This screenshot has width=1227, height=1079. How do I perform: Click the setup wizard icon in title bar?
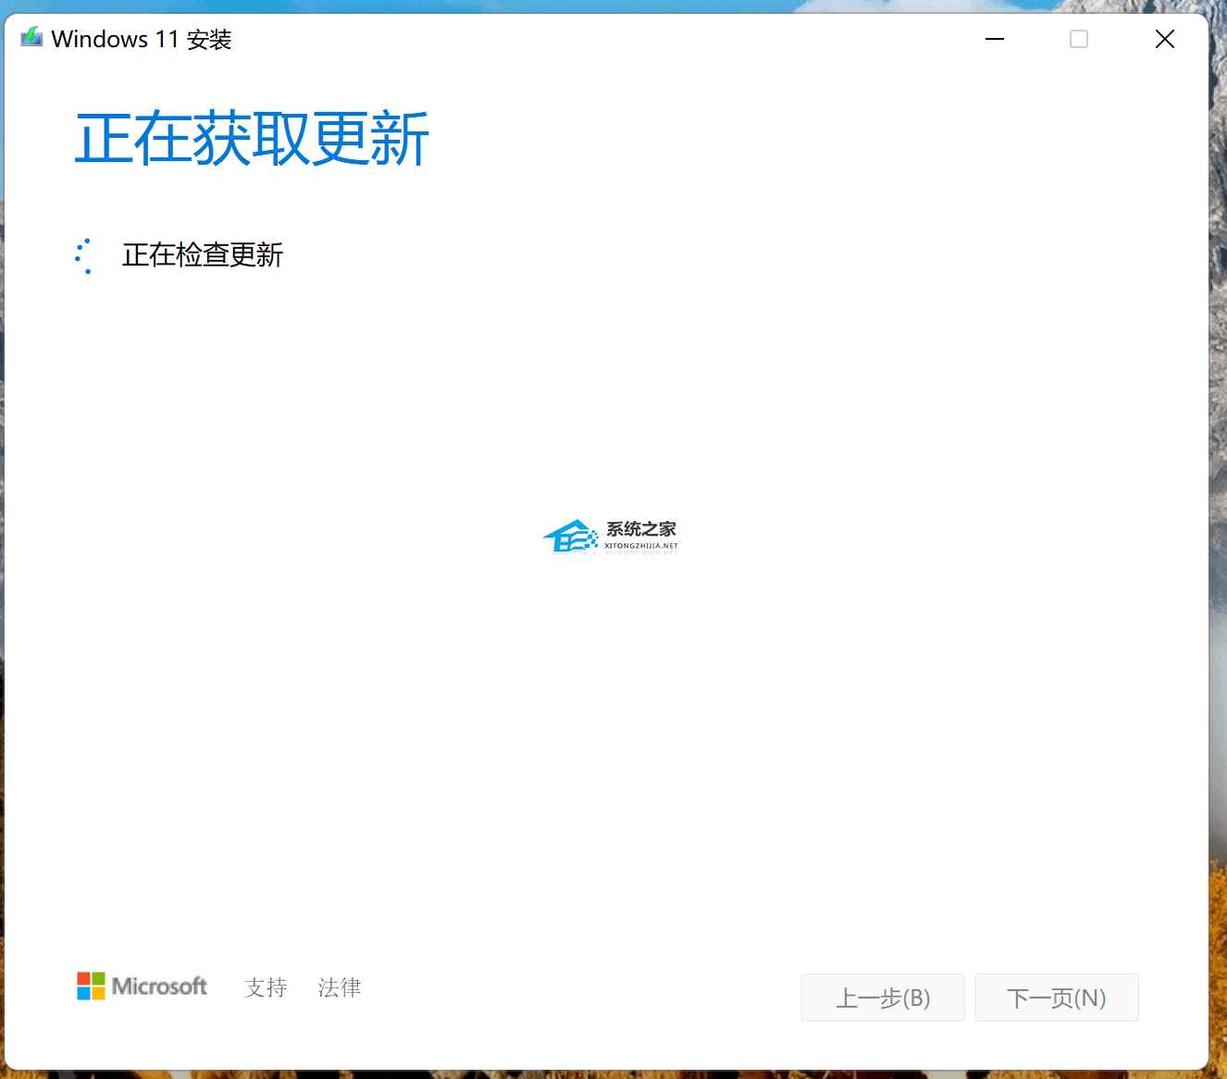(31, 38)
